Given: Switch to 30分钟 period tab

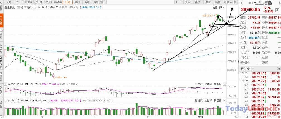Looking at the screenshot, I should point(48,2).
